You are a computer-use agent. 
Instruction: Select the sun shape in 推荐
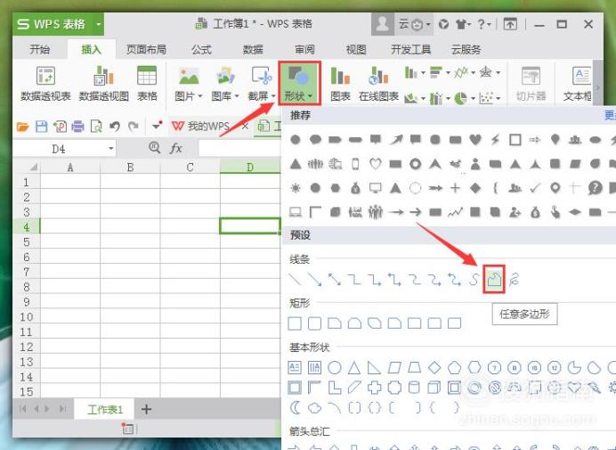pos(295,188)
